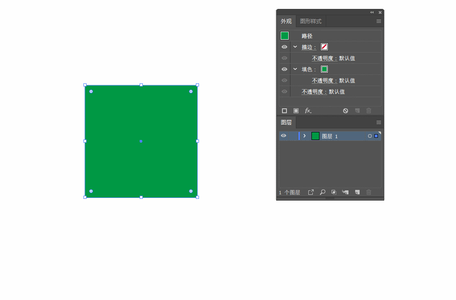Image resolution: width=456 pixels, height=300 pixels.
Task: Click the 不透明度 link under 描边
Action: pos(324,58)
